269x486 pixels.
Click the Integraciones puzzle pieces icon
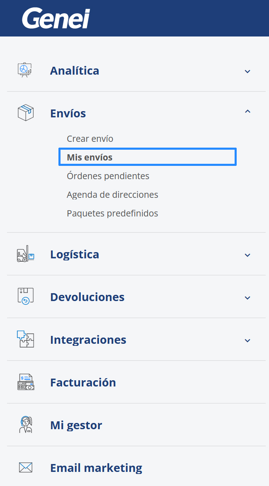coord(25,340)
